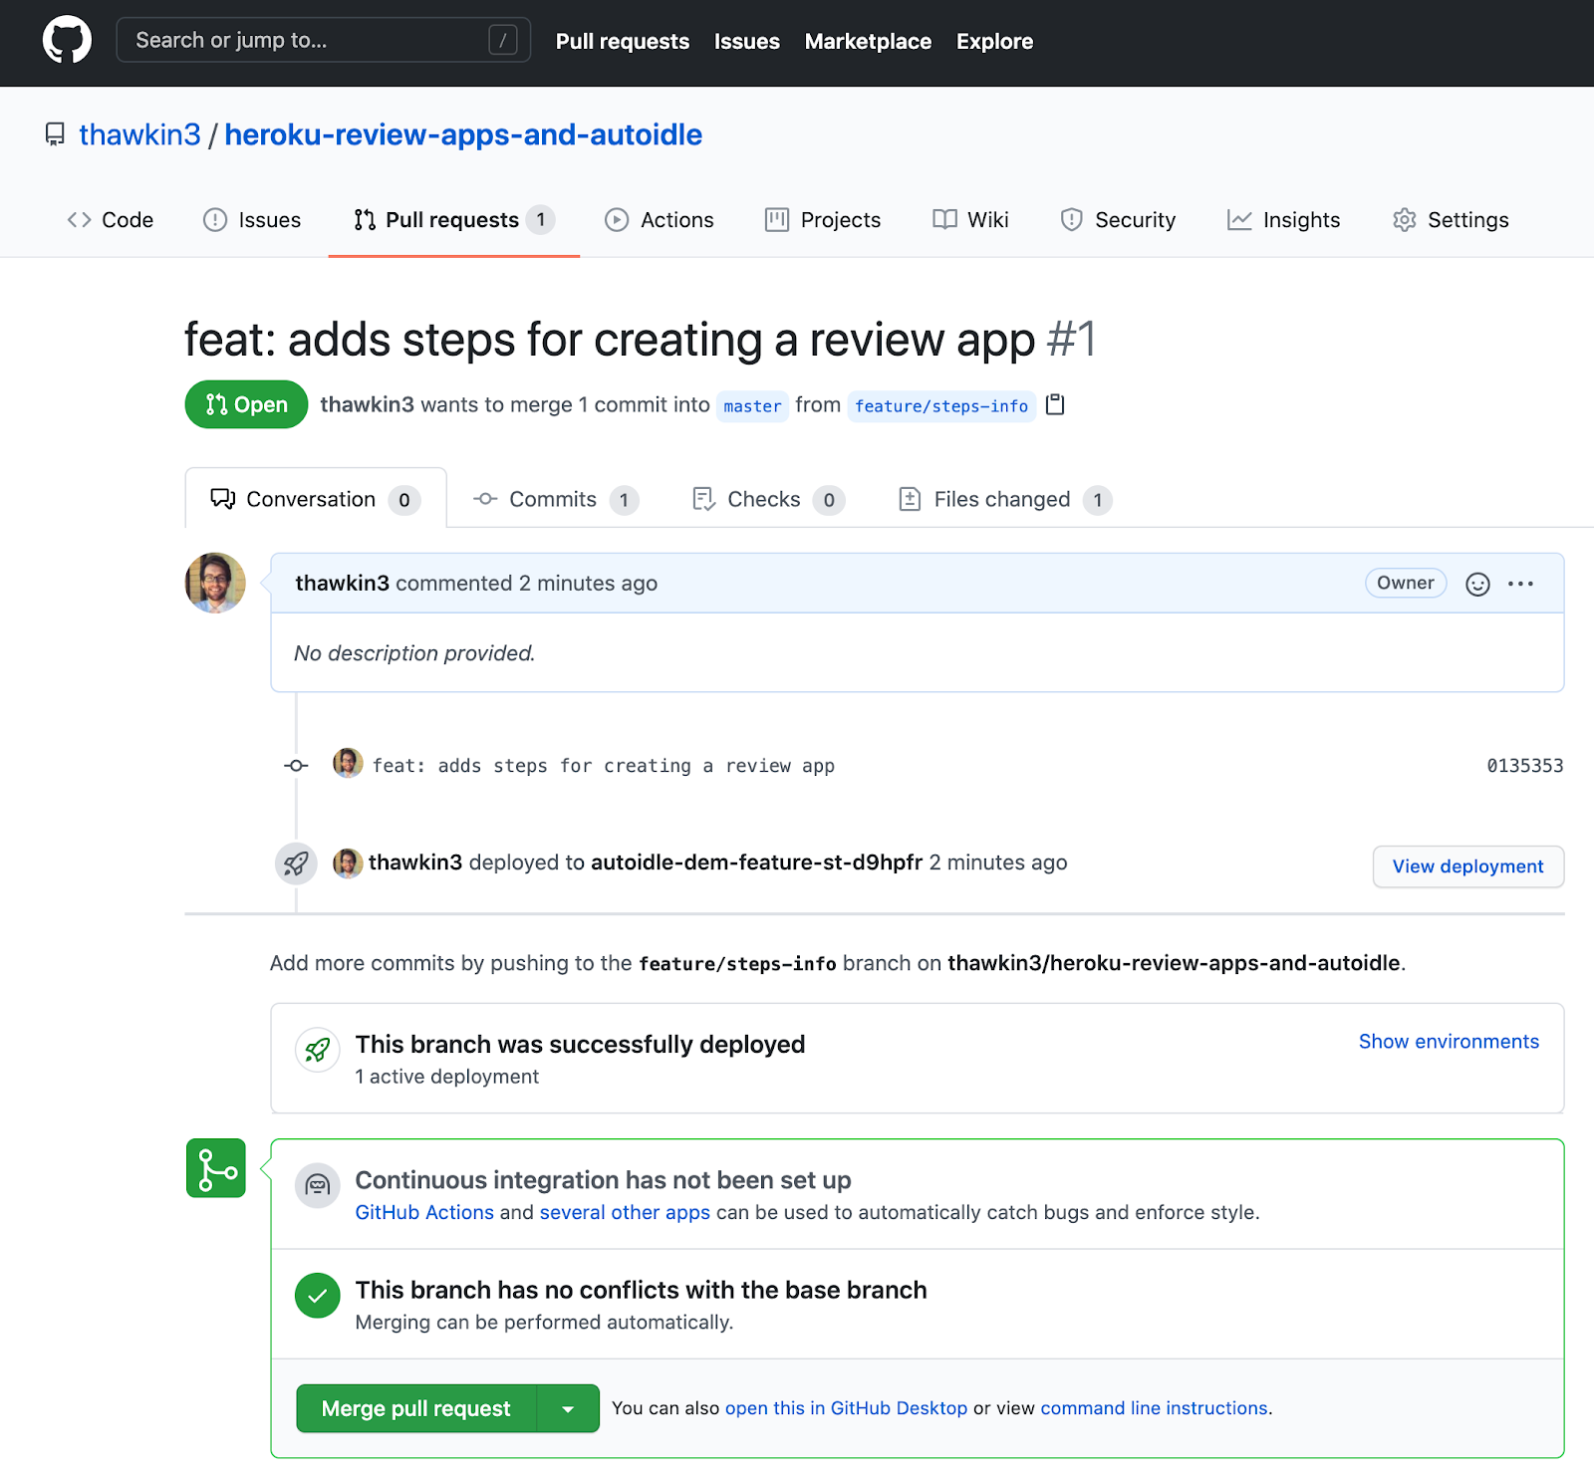Image resolution: width=1594 pixels, height=1474 pixels.
Task: Open Pull requests in top navigation
Action: [x=623, y=42]
